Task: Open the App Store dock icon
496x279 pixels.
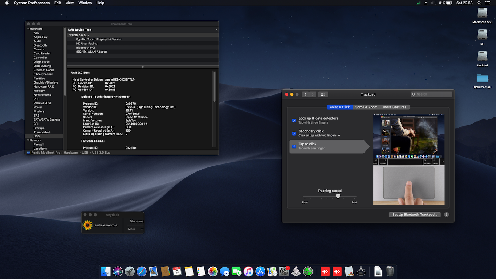Action: (x=260, y=271)
